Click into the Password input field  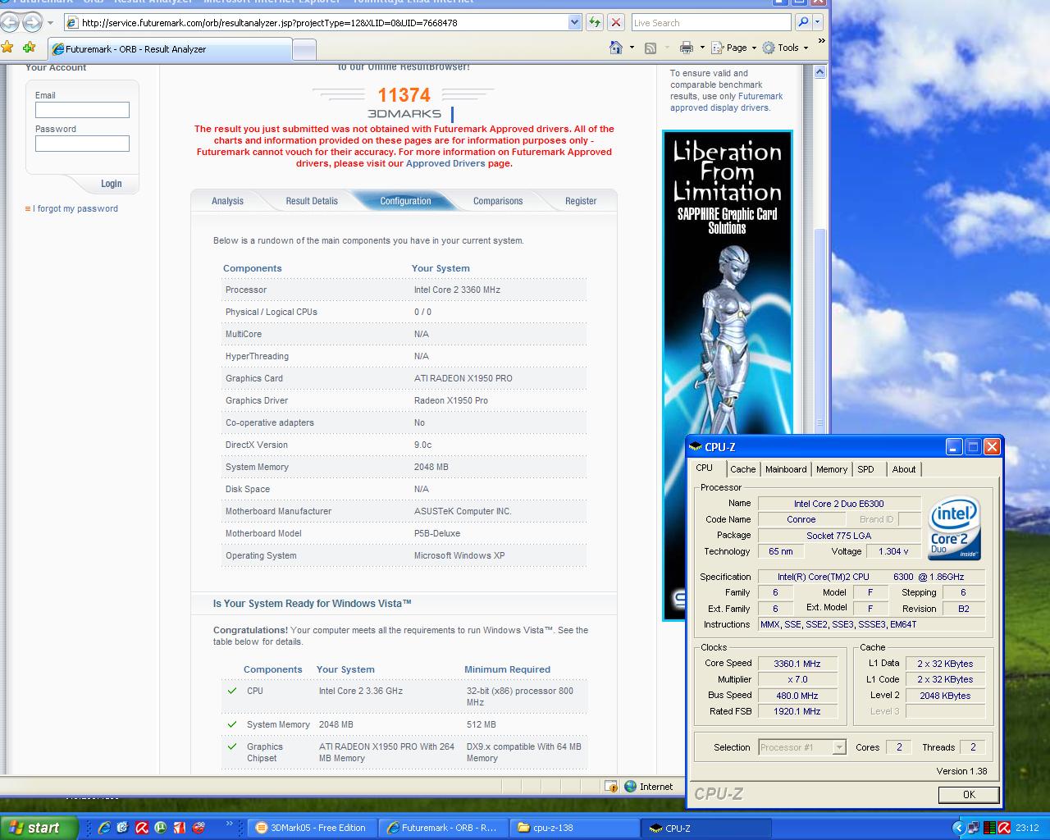pyautogui.click(x=82, y=144)
